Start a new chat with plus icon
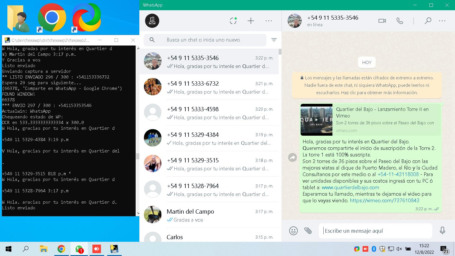The height and width of the screenshot is (256, 455). (x=251, y=21)
